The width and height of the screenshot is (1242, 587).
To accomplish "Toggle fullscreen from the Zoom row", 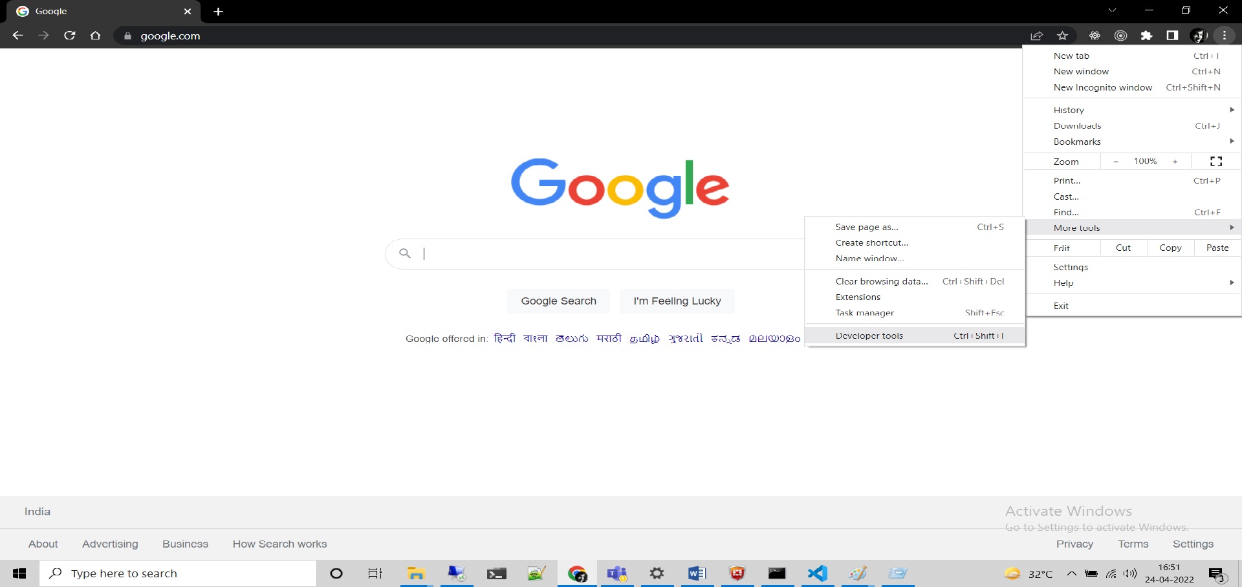I will tap(1216, 162).
